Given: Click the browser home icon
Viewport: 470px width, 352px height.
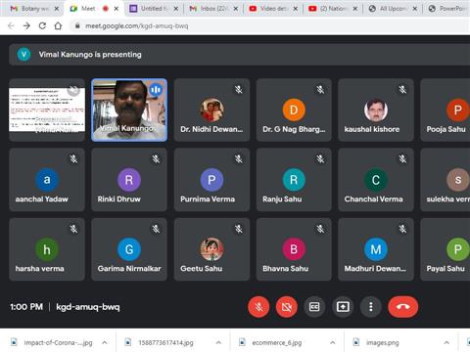Looking at the screenshot, I should 58,25.
